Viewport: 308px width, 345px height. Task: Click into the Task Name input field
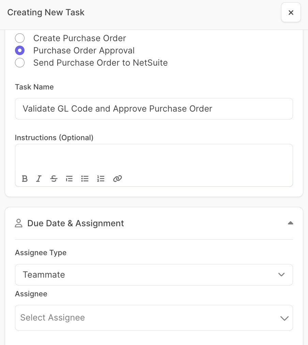tap(154, 109)
